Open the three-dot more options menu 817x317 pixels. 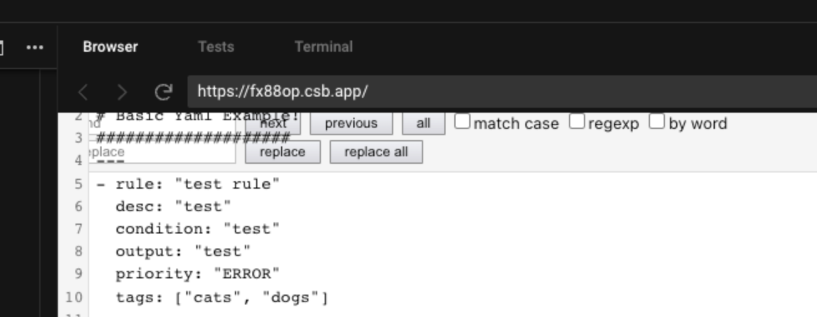(x=35, y=47)
